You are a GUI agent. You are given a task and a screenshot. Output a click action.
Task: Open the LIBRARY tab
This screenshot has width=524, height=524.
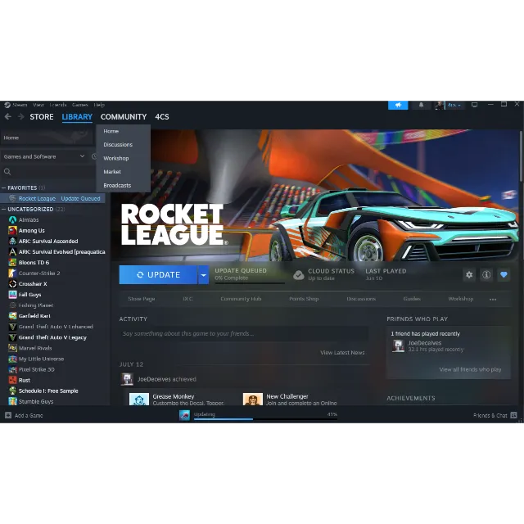[77, 116]
